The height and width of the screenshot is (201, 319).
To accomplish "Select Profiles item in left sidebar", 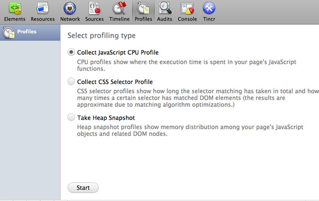I will click(x=30, y=32).
